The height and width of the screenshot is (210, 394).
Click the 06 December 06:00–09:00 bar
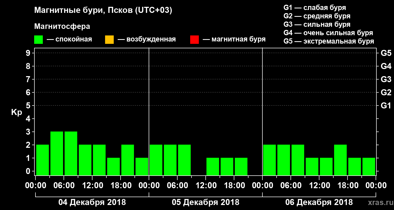point(298,160)
